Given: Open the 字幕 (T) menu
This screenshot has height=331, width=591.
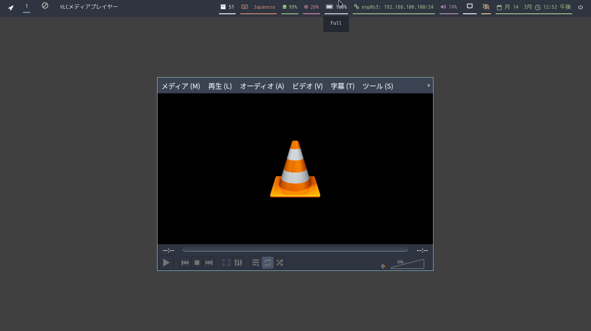Looking at the screenshot, I should tap(343, 86).
